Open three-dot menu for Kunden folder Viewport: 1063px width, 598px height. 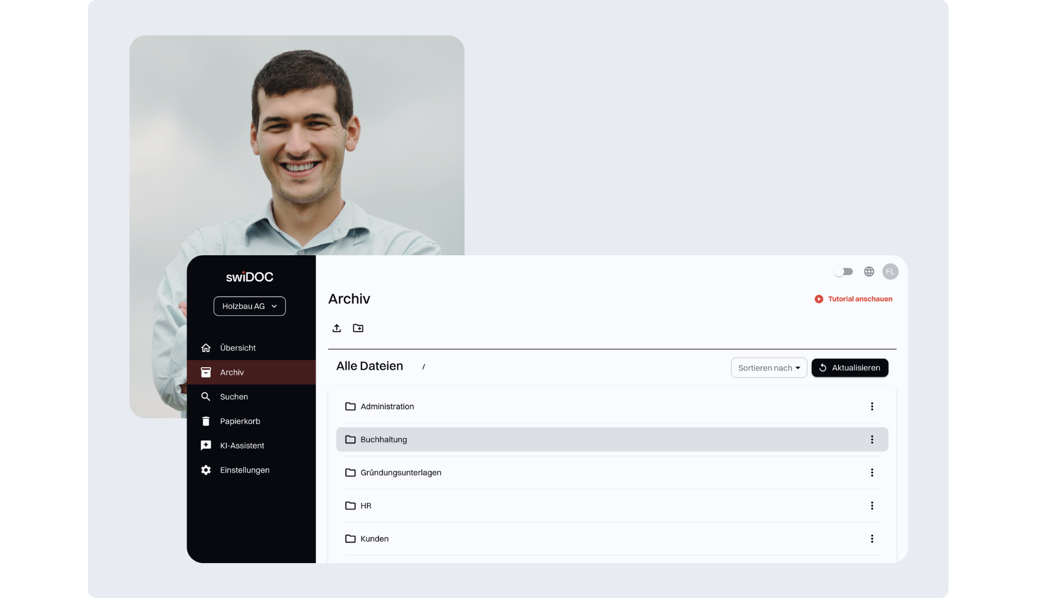point(872,539)
